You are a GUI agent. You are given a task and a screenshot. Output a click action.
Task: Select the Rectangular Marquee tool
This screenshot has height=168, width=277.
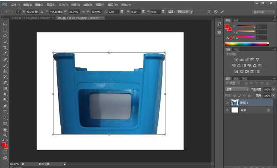tap(5, 30)
